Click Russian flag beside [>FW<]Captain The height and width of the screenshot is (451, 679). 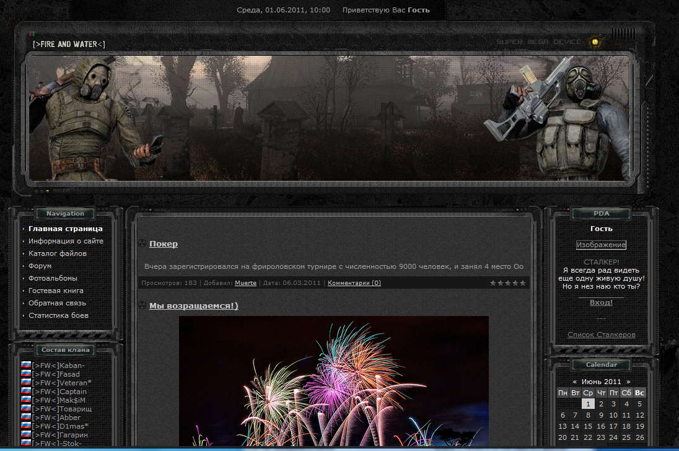pos(26,391)
